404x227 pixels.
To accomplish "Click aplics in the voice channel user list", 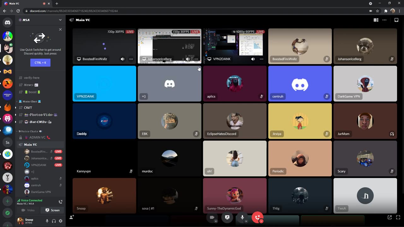I will click(x=44, y=178).
